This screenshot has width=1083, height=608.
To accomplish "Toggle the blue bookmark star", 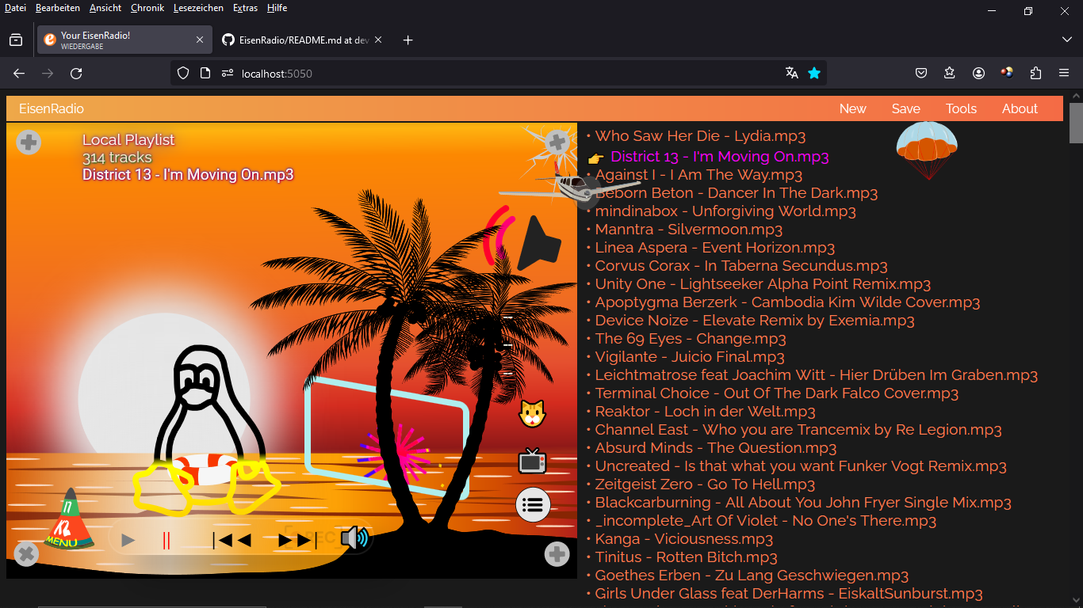I will (x=813, y=73).
